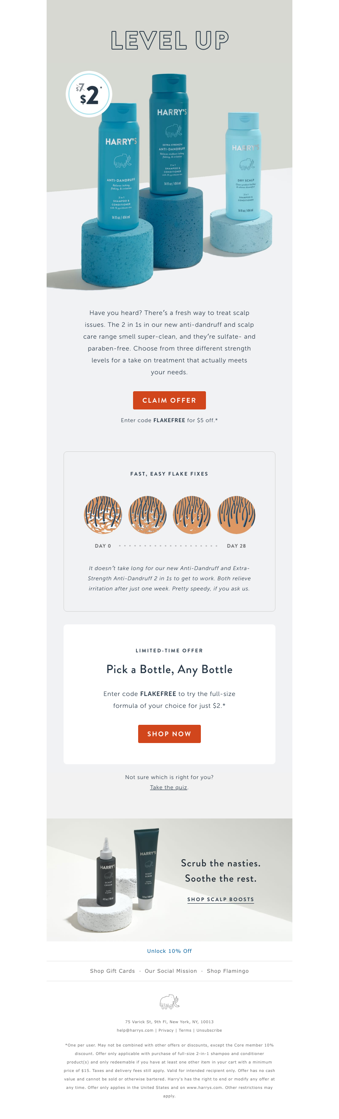Click the second scalp progress illustration

(x=147, y=515)
